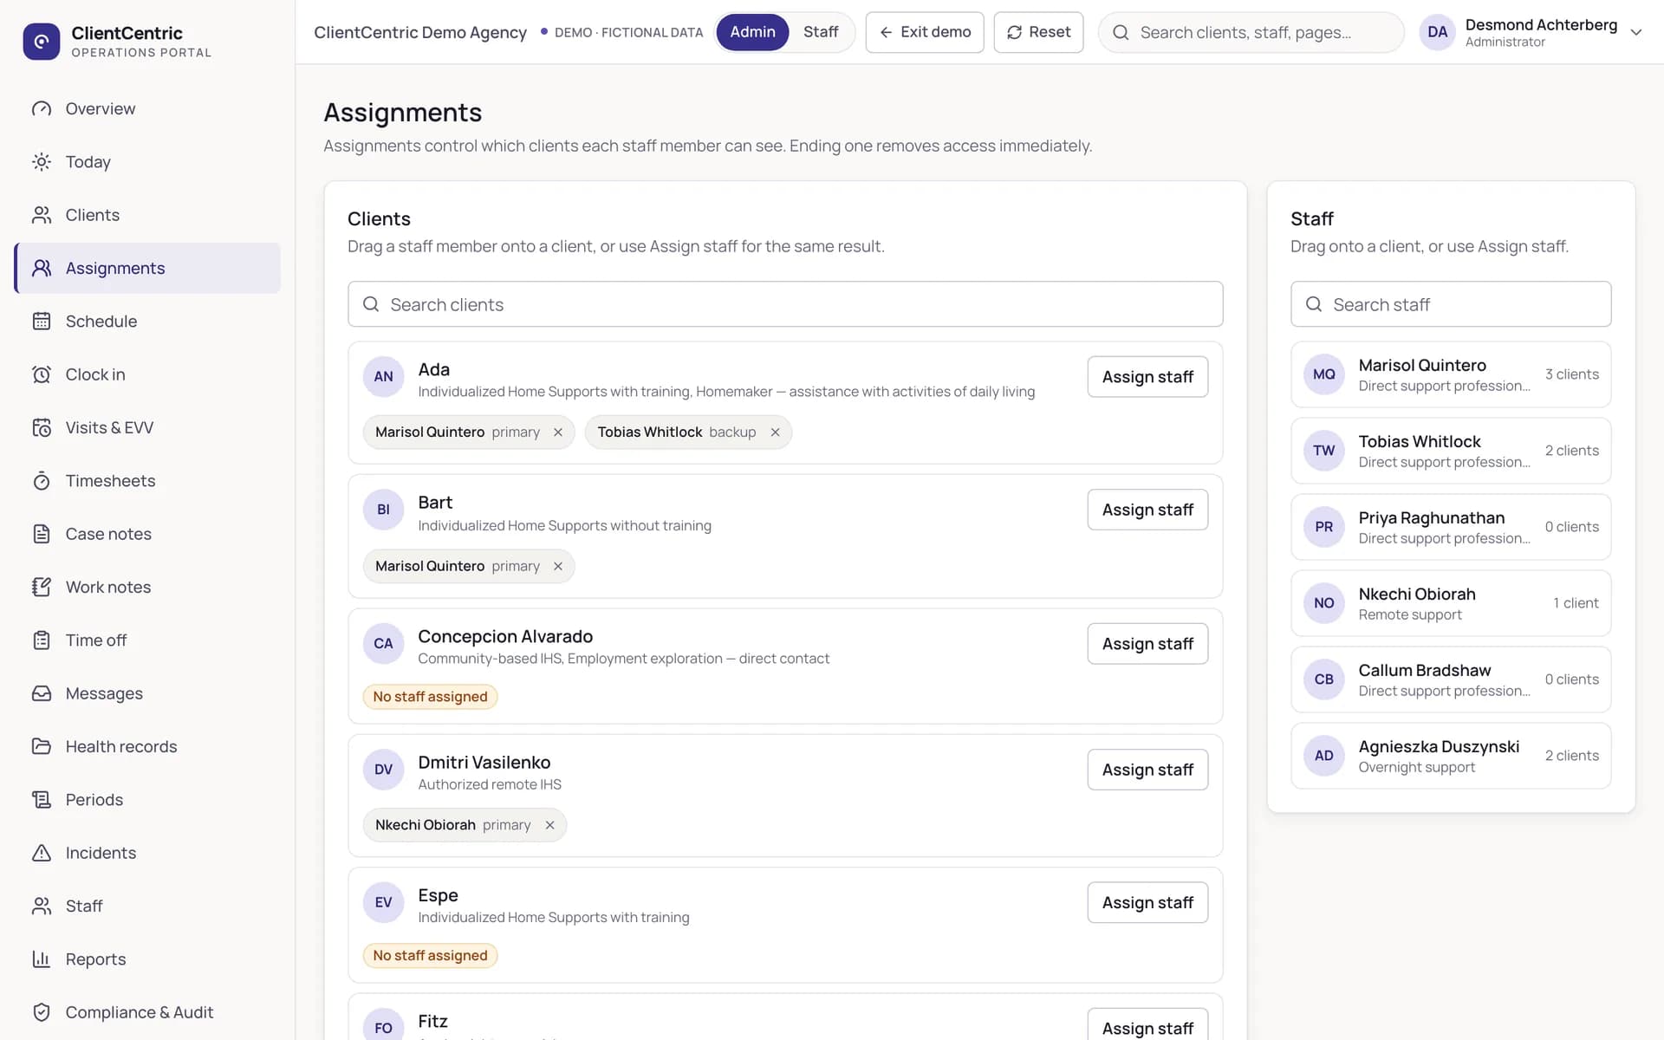1664x1040 pixels.
Task: Click the BI avatar for Bart
Action: tap(383, 510)
